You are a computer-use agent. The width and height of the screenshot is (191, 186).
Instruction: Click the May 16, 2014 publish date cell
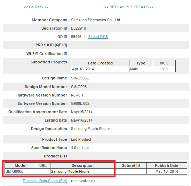tap(167, 171)
